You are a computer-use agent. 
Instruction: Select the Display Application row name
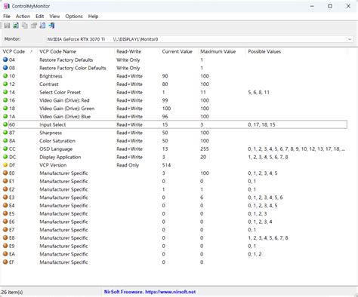[60, 157]
